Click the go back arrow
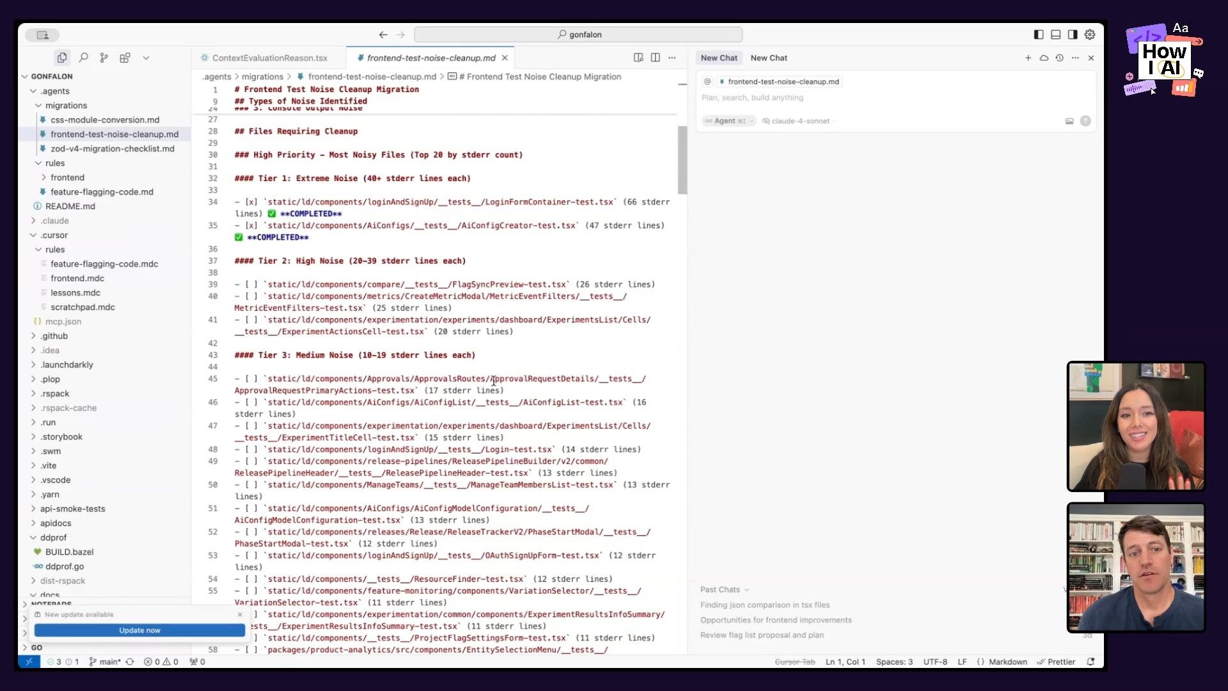This screenshot has width=1228, height=691. point(383,35)
